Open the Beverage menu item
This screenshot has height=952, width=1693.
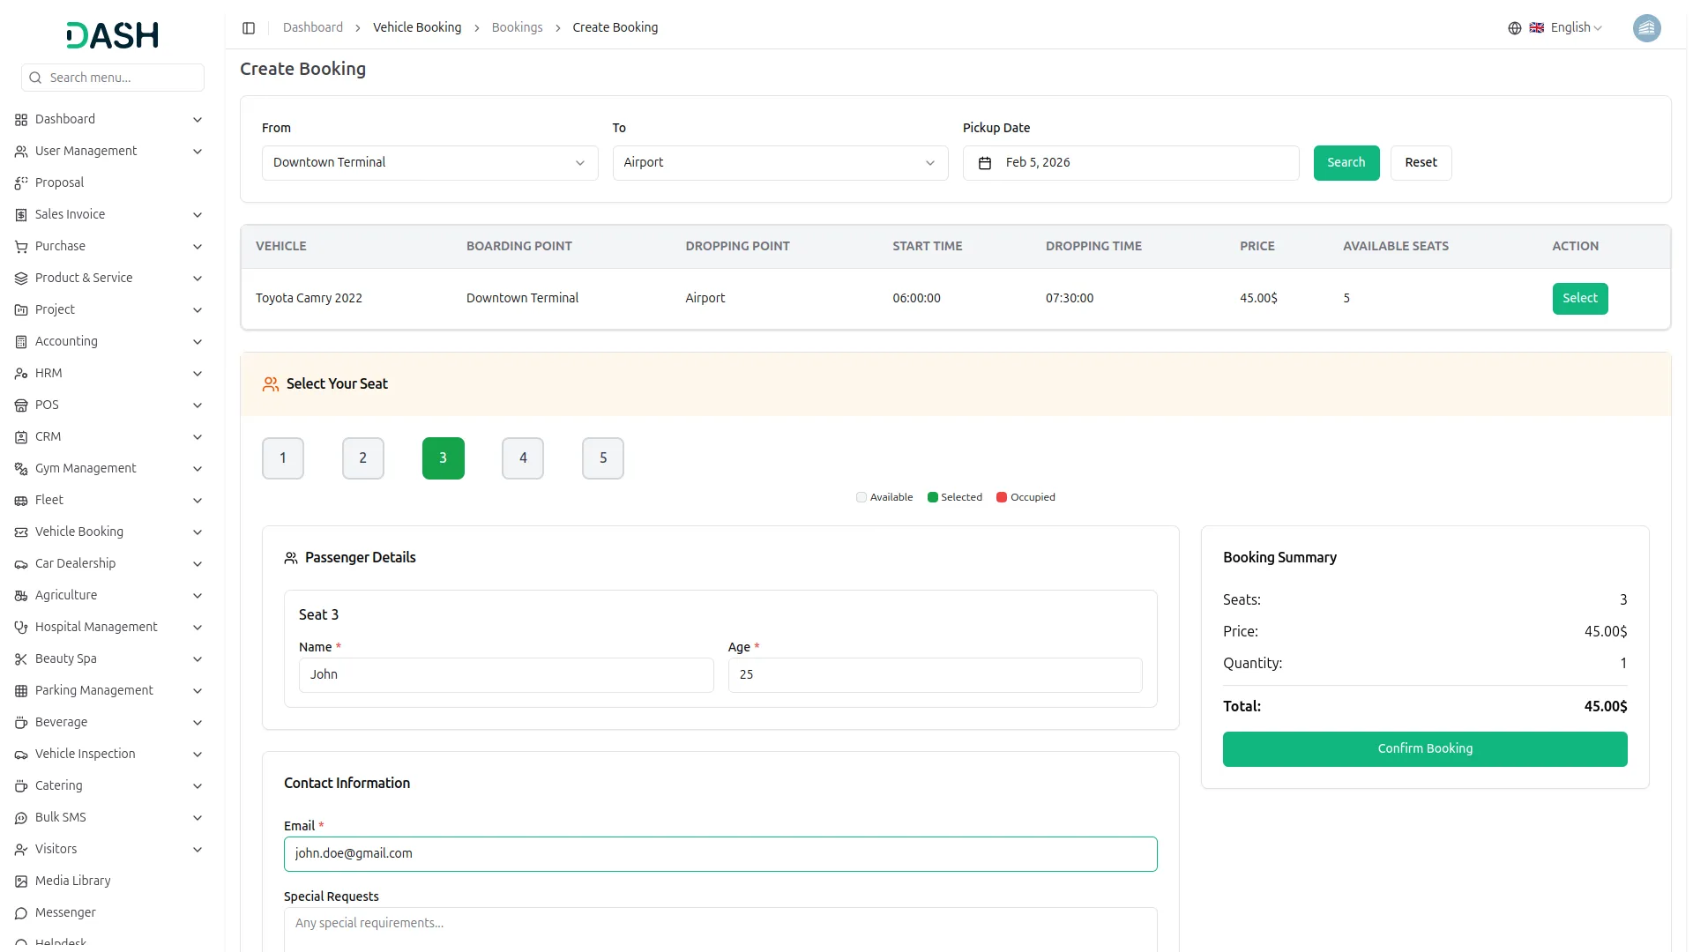pyautogui.click(x=109, y=723)
